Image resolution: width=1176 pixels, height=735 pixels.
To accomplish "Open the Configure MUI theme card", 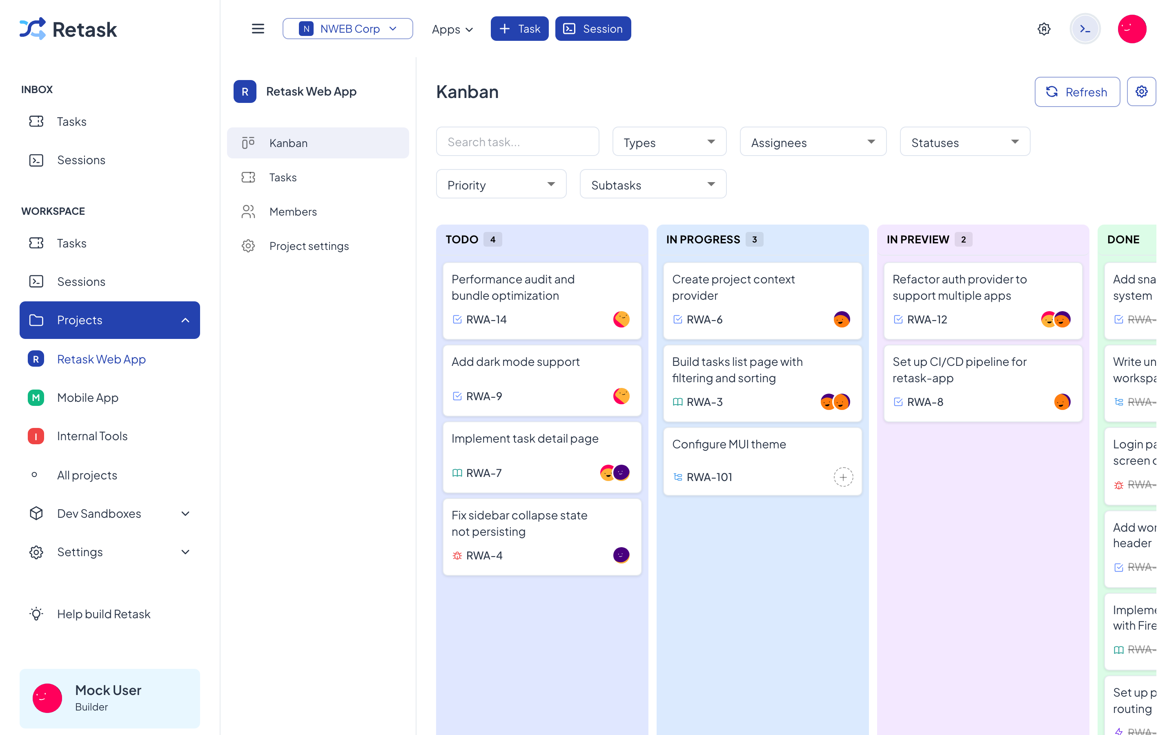I will pyautogui.click(x=762, y=461).
